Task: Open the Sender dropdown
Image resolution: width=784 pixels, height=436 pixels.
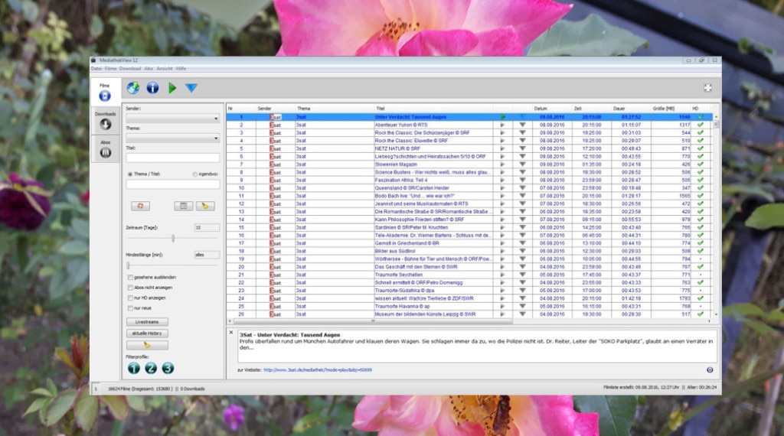Action: pos(172,119)
